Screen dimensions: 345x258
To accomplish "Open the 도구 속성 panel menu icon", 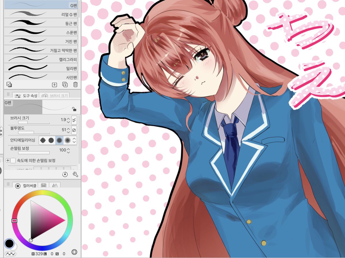I will pos(8,94).
